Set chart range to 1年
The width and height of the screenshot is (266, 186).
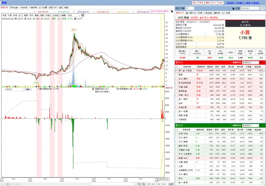(159, 184)
